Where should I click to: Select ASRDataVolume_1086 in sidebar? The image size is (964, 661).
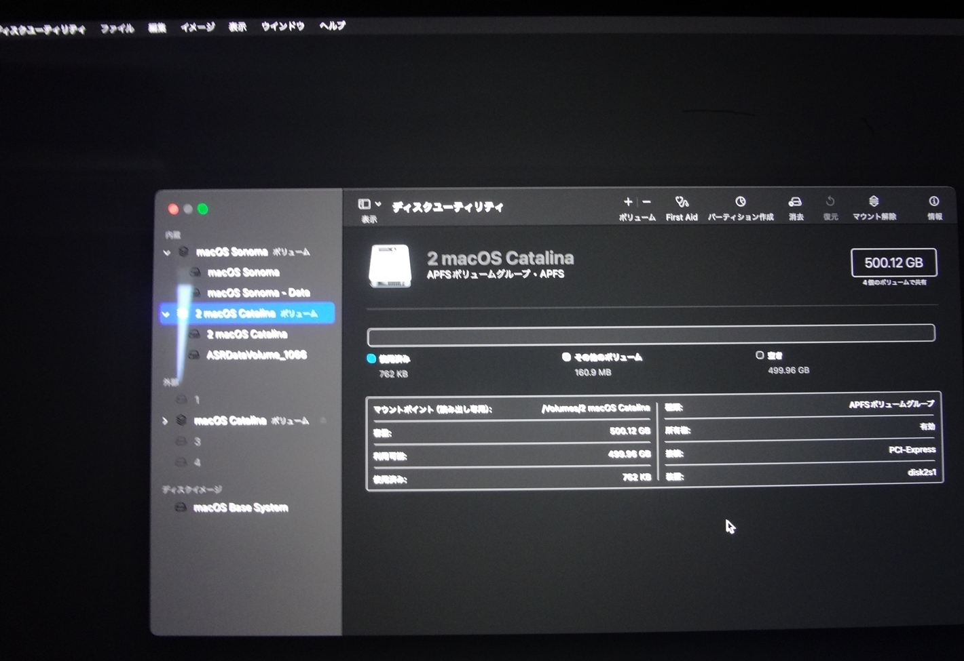[x=256, y=355]
